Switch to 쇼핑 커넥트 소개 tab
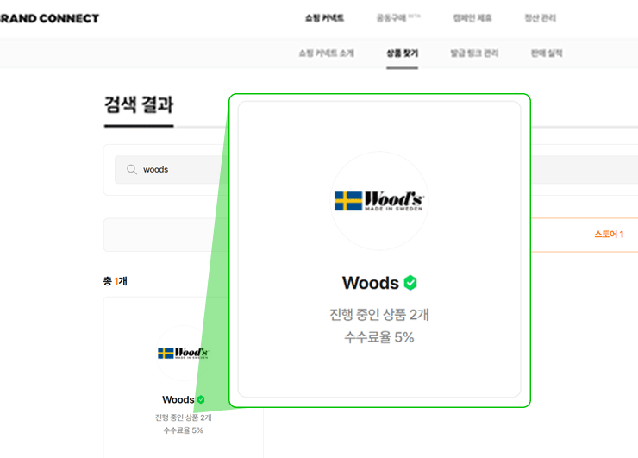Image resolution: width=638 pixels, height=458 pixels. [326, 53]
